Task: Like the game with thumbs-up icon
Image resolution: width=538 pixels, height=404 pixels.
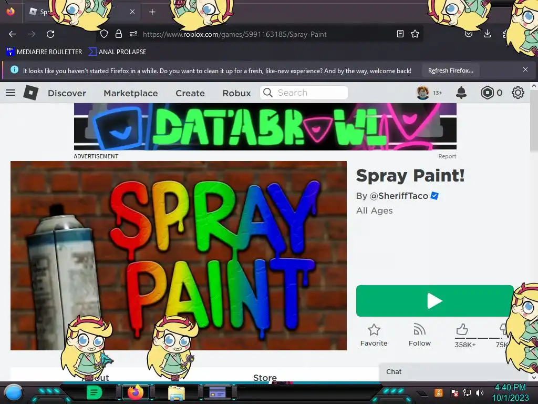Action: pos(462,329)
